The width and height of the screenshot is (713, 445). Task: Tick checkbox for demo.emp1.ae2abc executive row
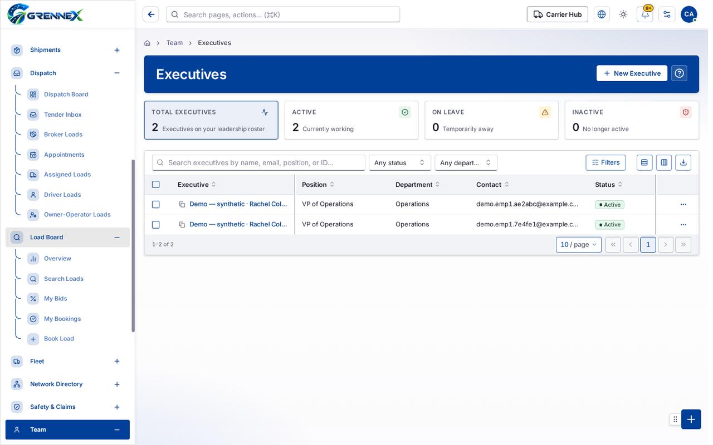pyautogui.click(x=156, y=204)
